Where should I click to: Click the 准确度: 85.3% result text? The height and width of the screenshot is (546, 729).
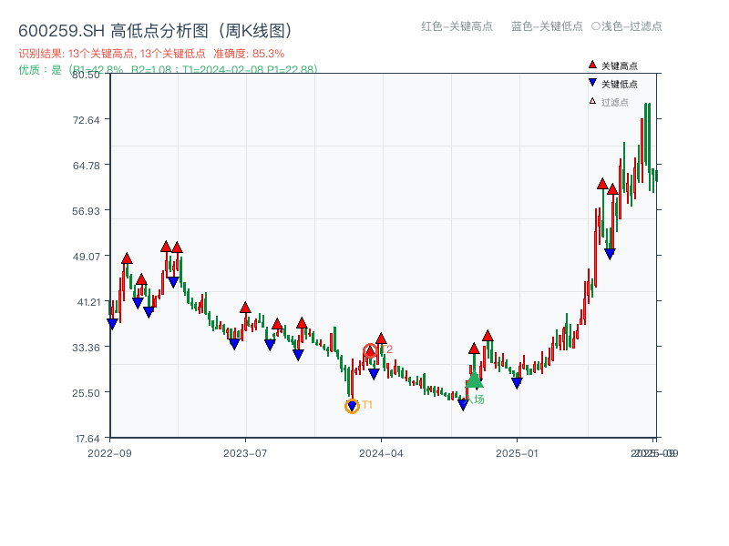(x=249, y=54)
